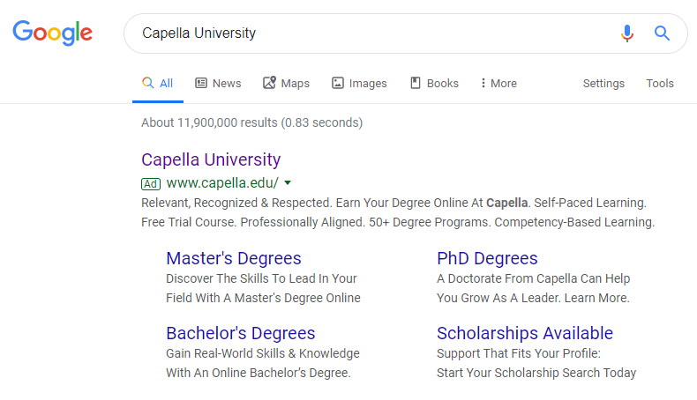Click text 'Relevant, Recognized & Respected'

click(x=236, y=203)
